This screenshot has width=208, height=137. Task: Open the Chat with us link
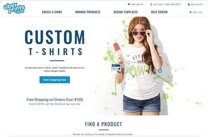click(136, 4)
